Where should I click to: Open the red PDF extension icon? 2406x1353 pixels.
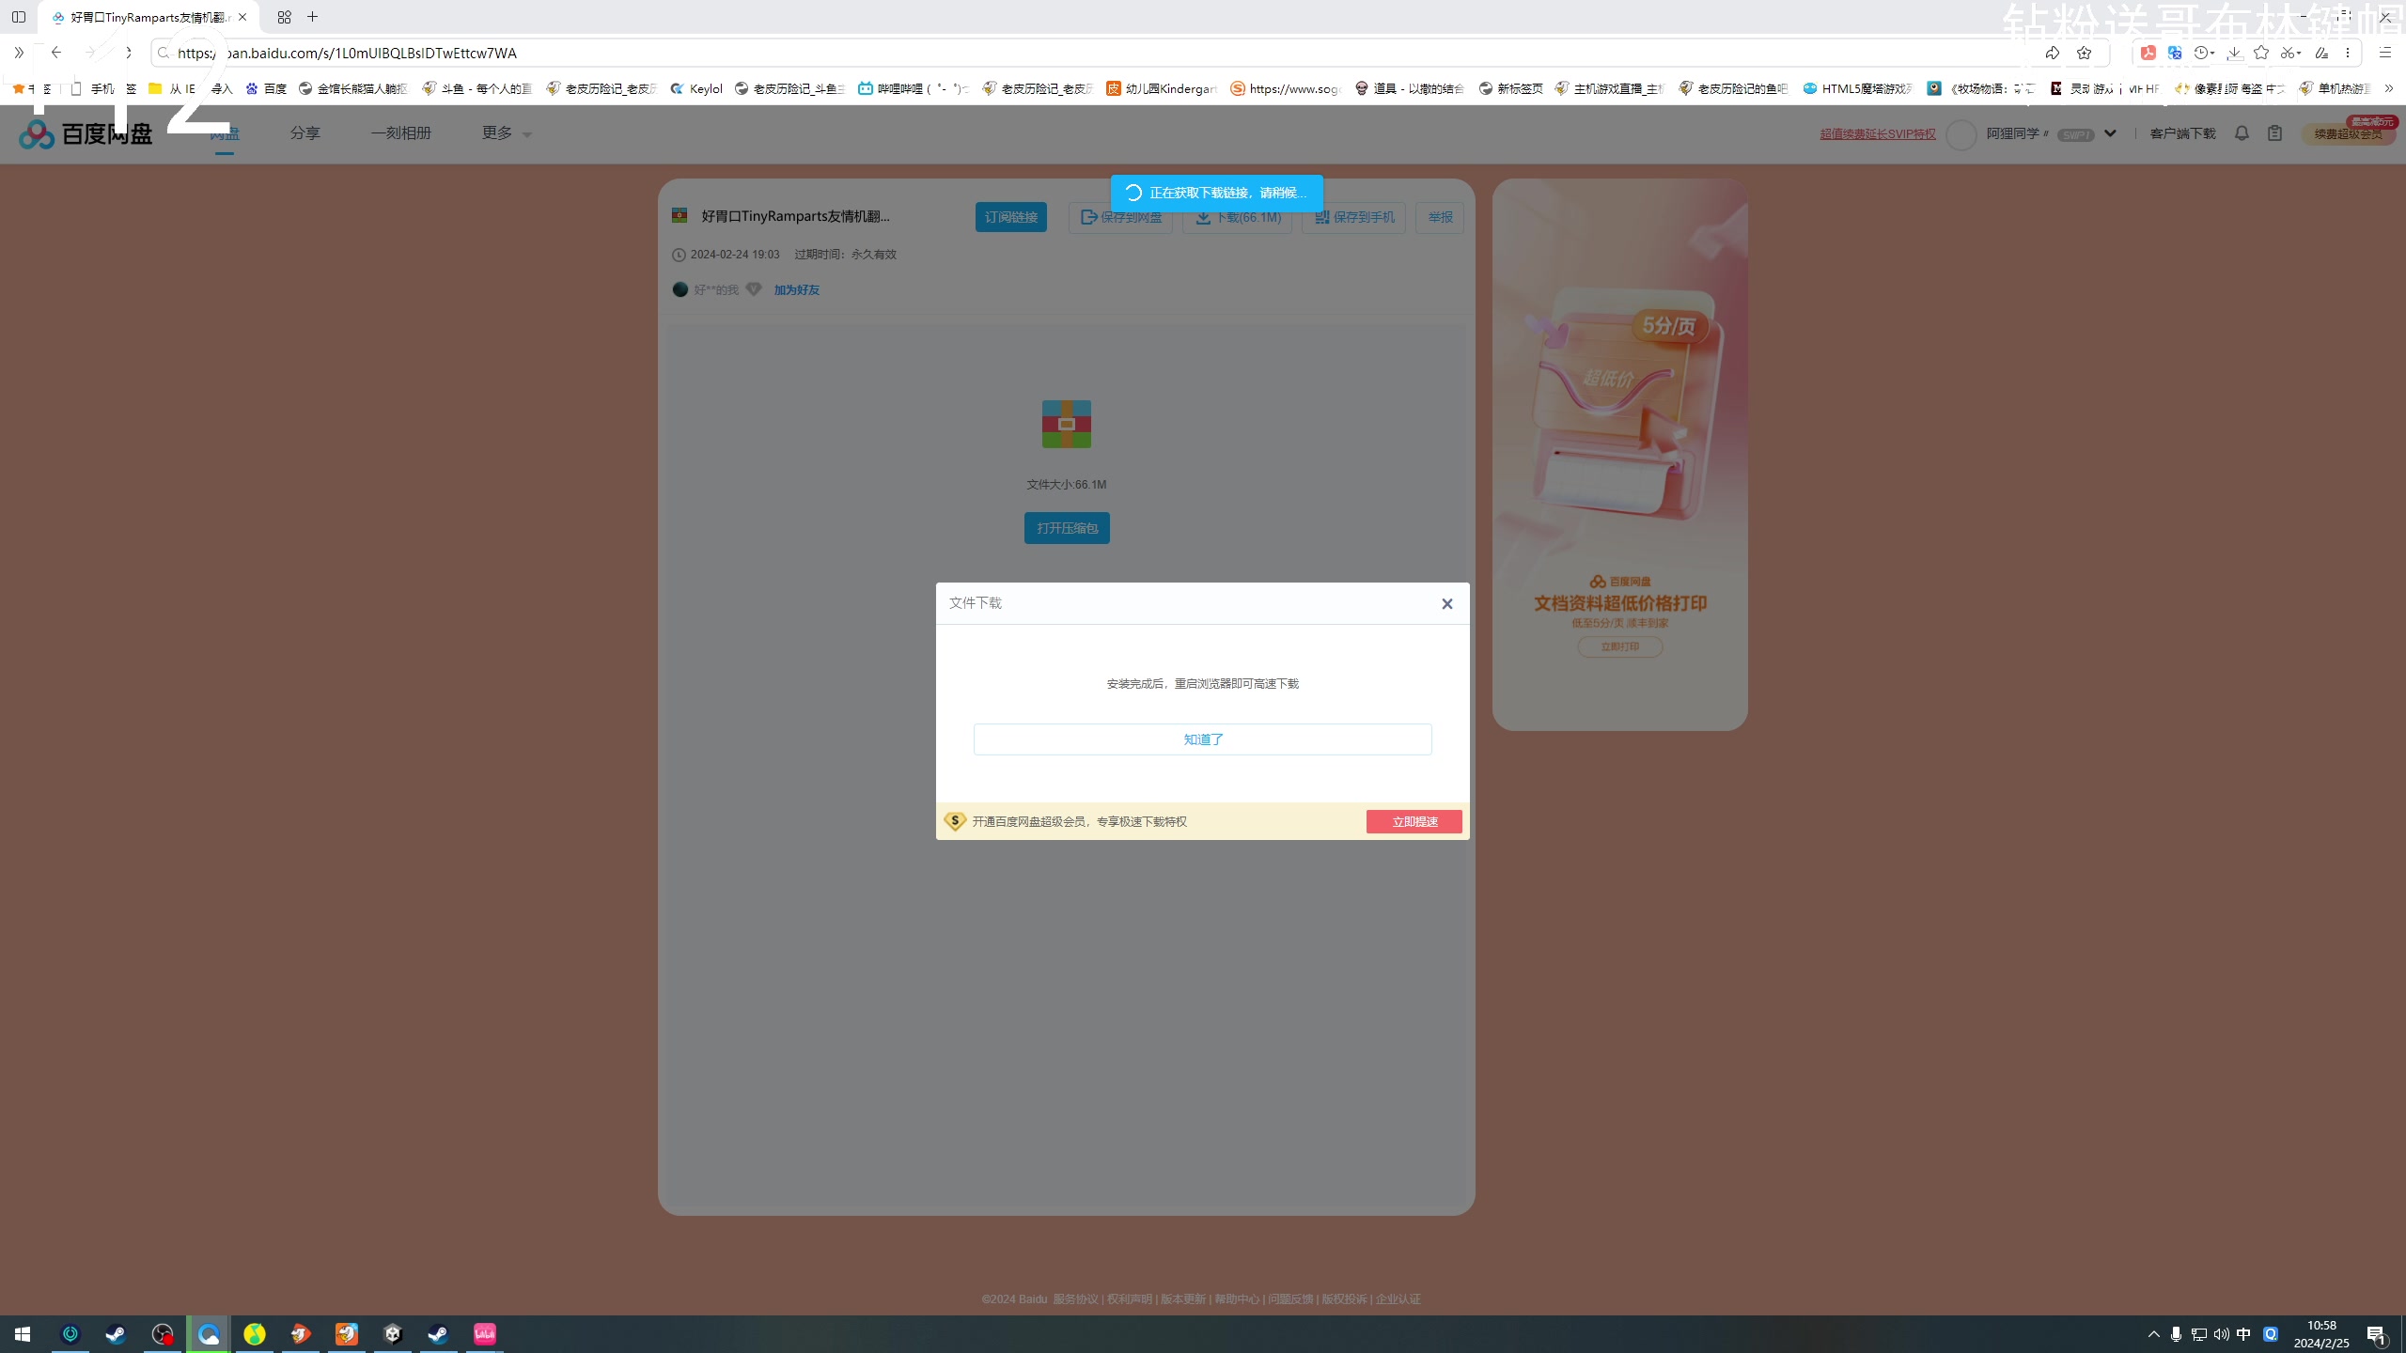click(2148, 53)
